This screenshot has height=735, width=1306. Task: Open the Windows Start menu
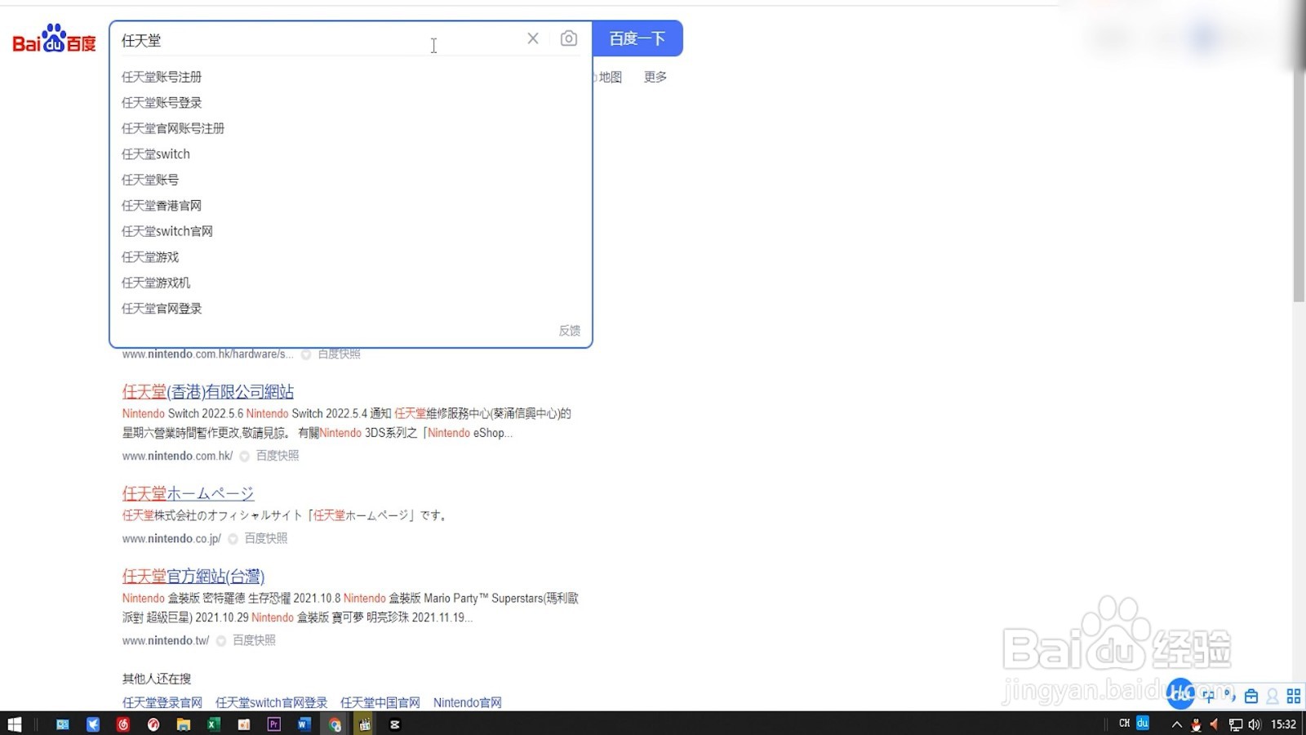tap(14, 724)
